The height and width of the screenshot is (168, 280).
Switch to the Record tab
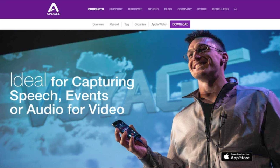point(114,24)
